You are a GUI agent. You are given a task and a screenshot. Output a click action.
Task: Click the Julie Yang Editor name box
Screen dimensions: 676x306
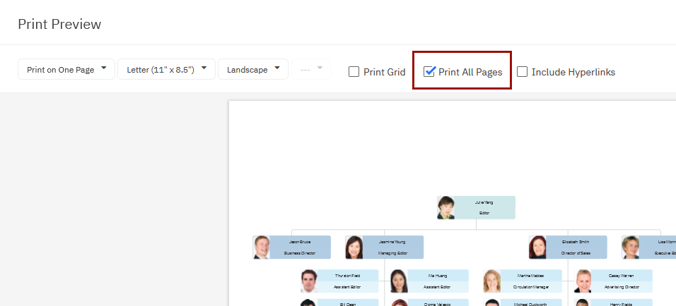pos(485,207)
